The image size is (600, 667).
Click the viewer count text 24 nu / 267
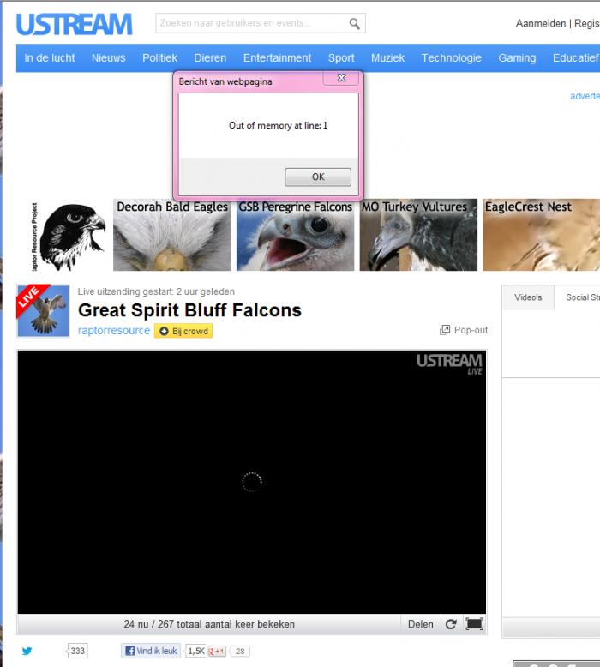(x=209, y=624)
